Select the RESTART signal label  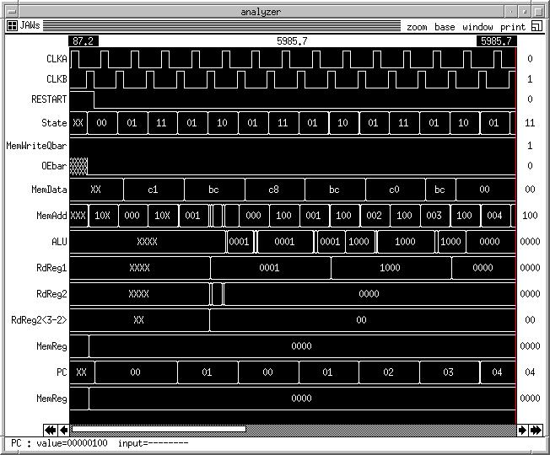click(x=50, y=99)
